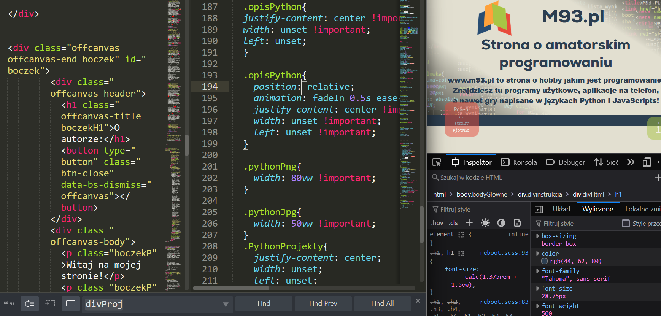The width and height of the screenshot is (661, 316).
Task: Switch to the Lokalne zmiany tab
Action: pyautogui.click(x=643, y=209)
